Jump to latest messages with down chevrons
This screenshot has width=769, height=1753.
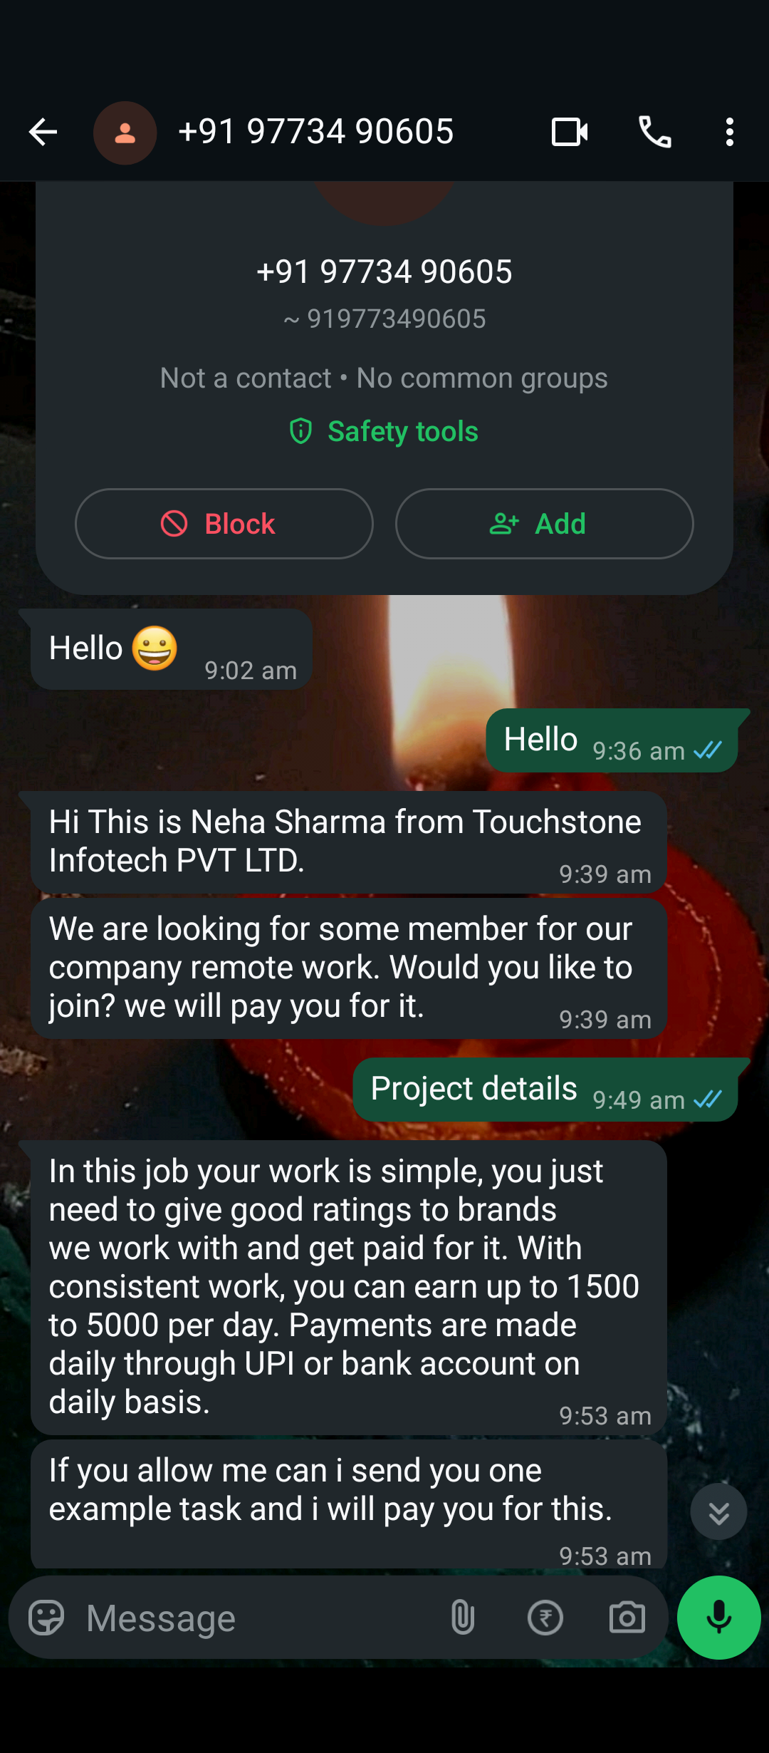click(x=718, y=1512)
